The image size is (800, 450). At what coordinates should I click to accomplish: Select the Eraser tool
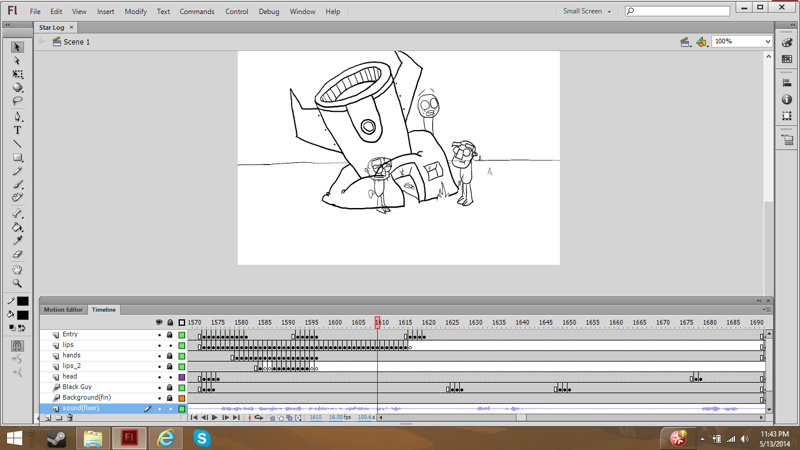[x=18, y=255]
